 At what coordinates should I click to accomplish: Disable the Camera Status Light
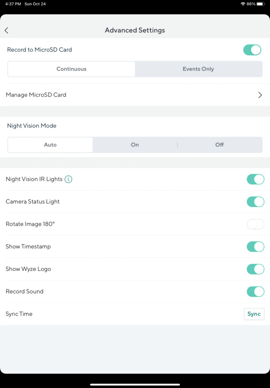tap(255, 201)
